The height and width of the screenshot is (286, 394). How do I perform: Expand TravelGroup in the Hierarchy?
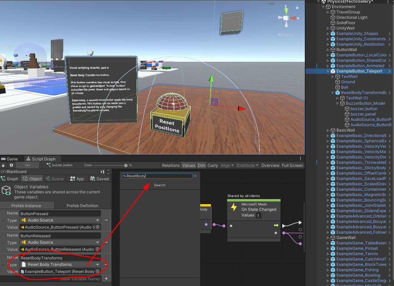click(x=327, y=12)
